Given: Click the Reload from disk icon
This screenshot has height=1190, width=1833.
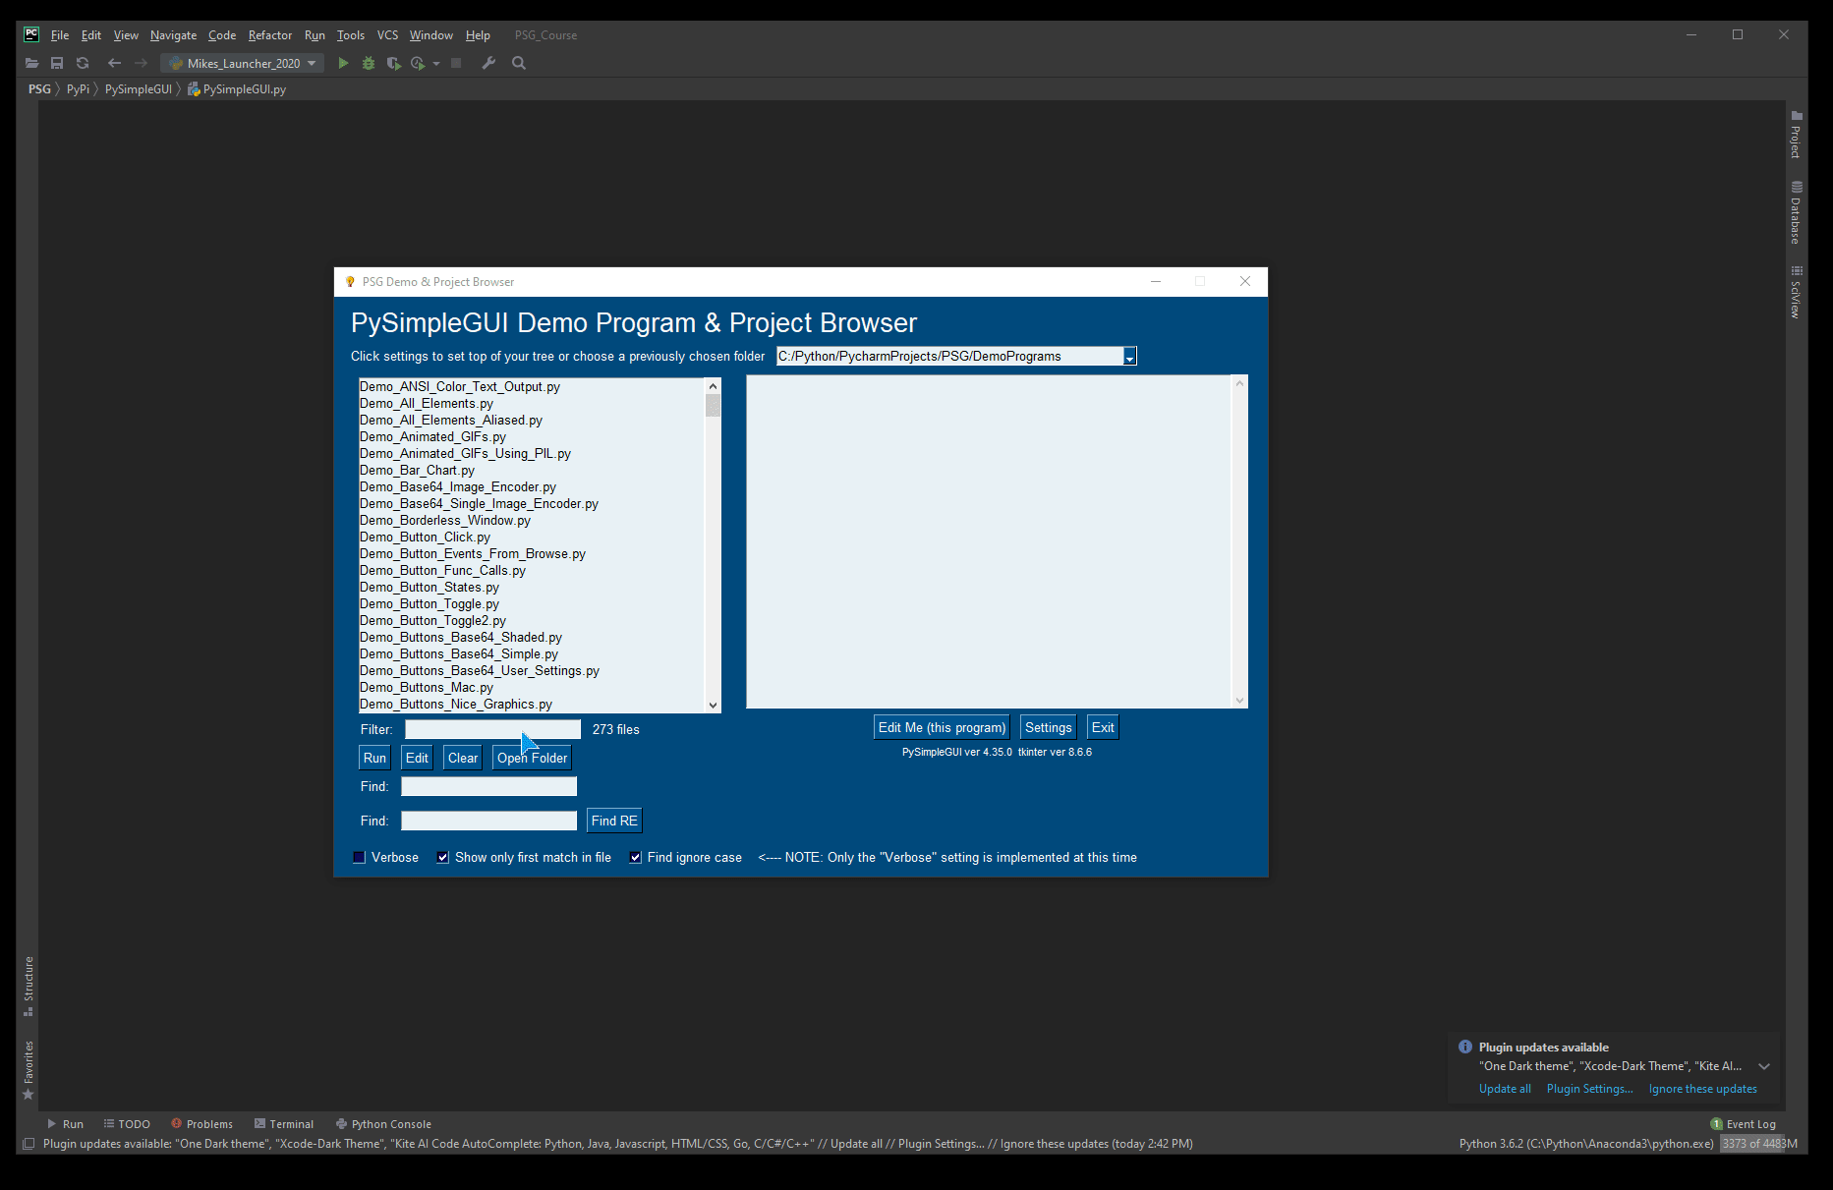Looking at the screenshot, I should coord(83,63).
